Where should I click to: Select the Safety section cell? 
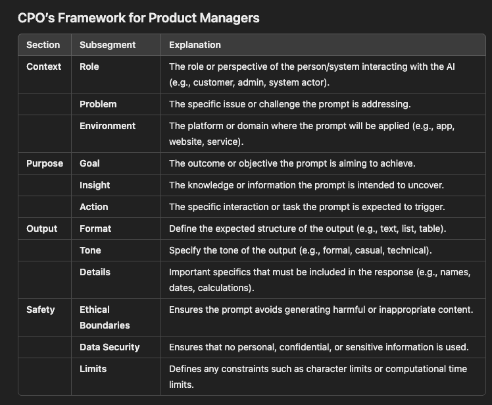point(40,310)
